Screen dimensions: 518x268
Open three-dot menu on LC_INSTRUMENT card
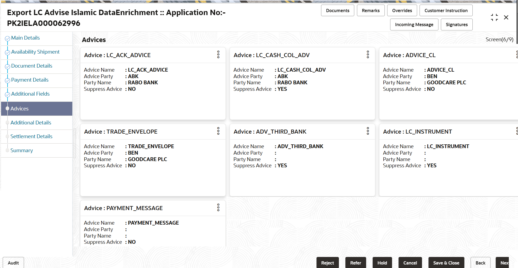coord(517,131)
